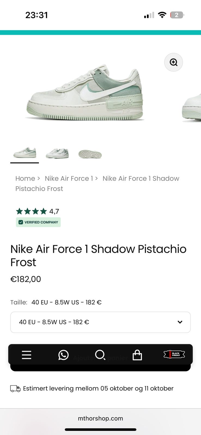Tap the Black Friday badge icon
The image size is (201, 435).
pos(174,354)
